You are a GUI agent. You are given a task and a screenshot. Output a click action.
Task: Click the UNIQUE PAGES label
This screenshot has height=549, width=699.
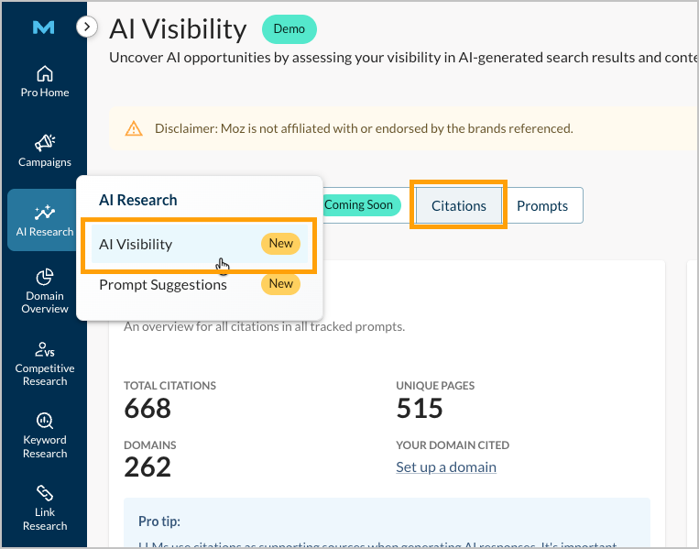point(435,385)
